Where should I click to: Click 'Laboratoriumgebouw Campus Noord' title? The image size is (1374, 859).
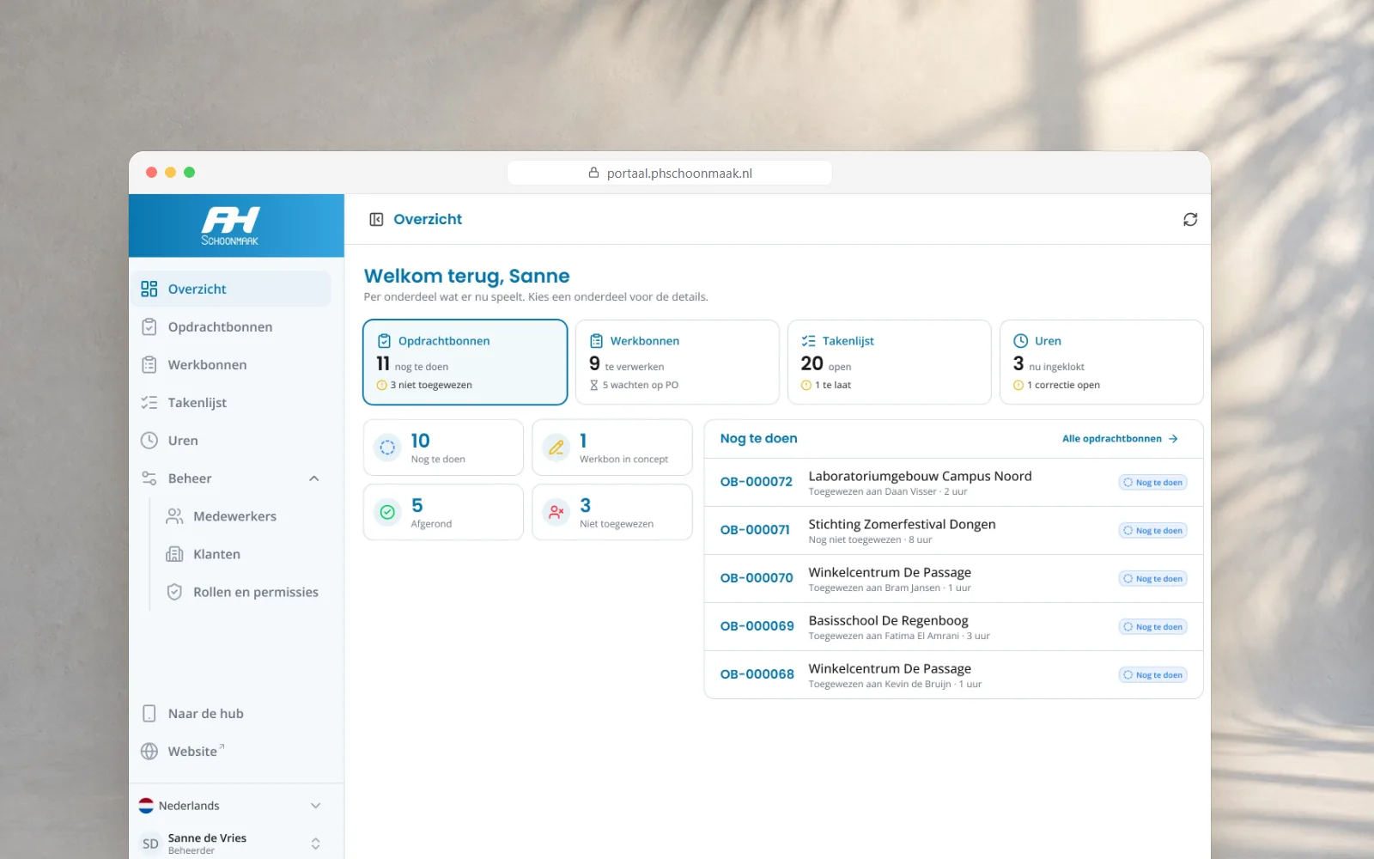[920, 476]
